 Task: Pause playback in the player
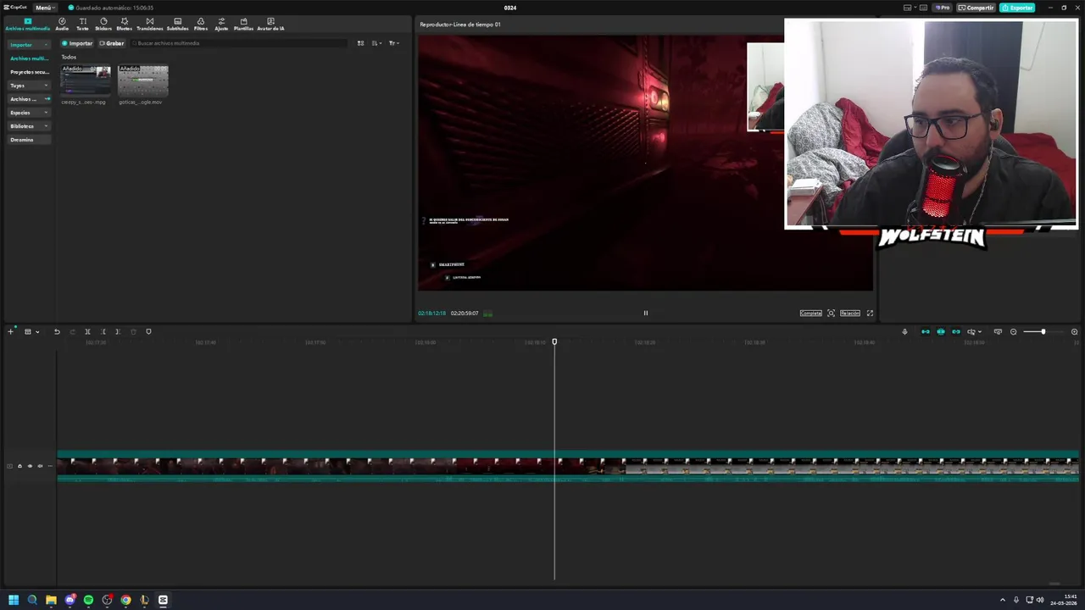(645, 313)
